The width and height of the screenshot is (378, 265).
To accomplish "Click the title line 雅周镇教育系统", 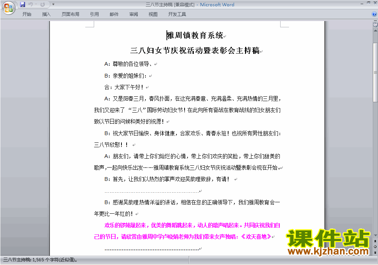I will pyautogui.click(x=195, y=35).
